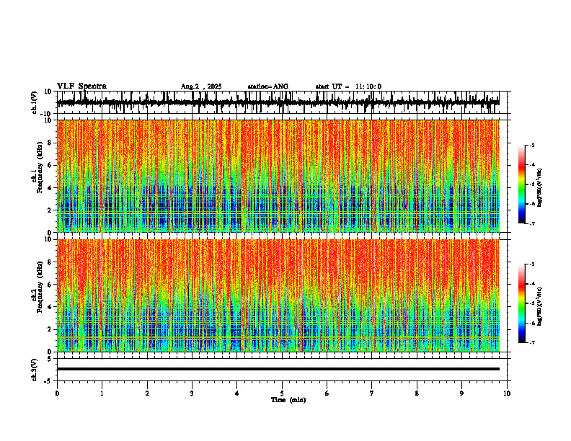Click the '-10' tick label on ch.1 voltage axis
Screen dimensions: 571x441
click(x=47, y=114)
